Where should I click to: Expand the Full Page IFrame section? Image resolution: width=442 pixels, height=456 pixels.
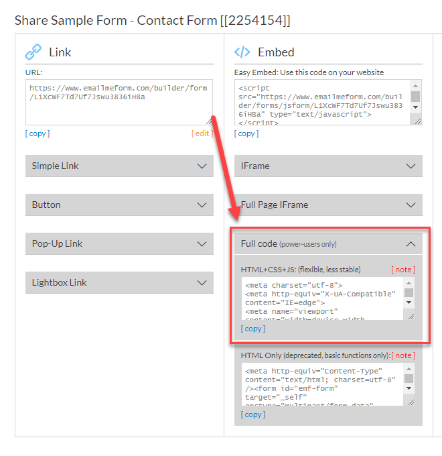pos(328,205)
